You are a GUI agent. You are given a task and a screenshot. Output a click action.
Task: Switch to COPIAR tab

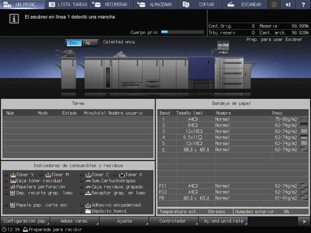coord(201,4)
